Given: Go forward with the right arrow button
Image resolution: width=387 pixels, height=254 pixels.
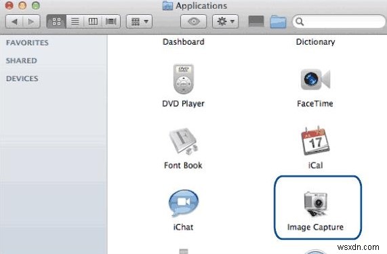Looking at the screenshot, I should (31, 22).
